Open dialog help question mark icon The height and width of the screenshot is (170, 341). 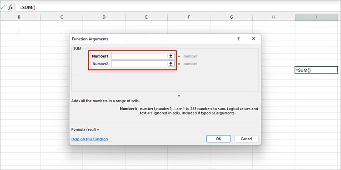pos(238,39)
